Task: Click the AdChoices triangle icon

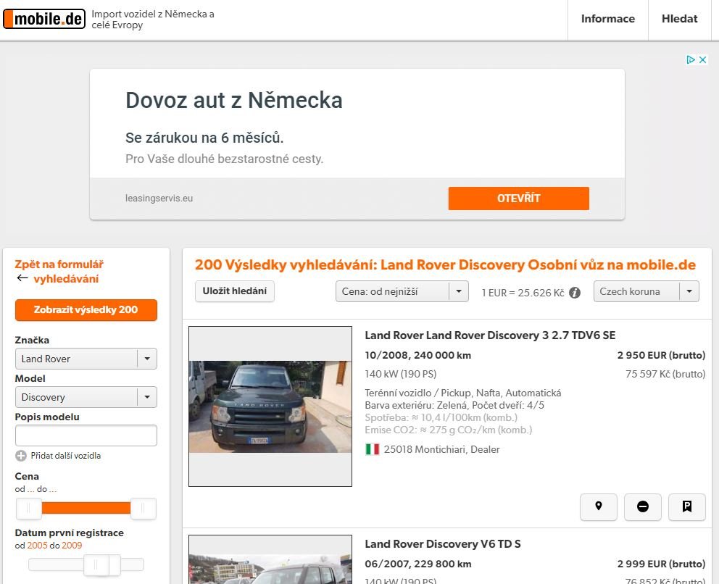Action: pos(691,60)
